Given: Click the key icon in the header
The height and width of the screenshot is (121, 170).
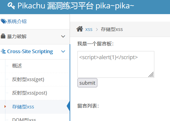Looking at the screenshot, I should (11, 6).
